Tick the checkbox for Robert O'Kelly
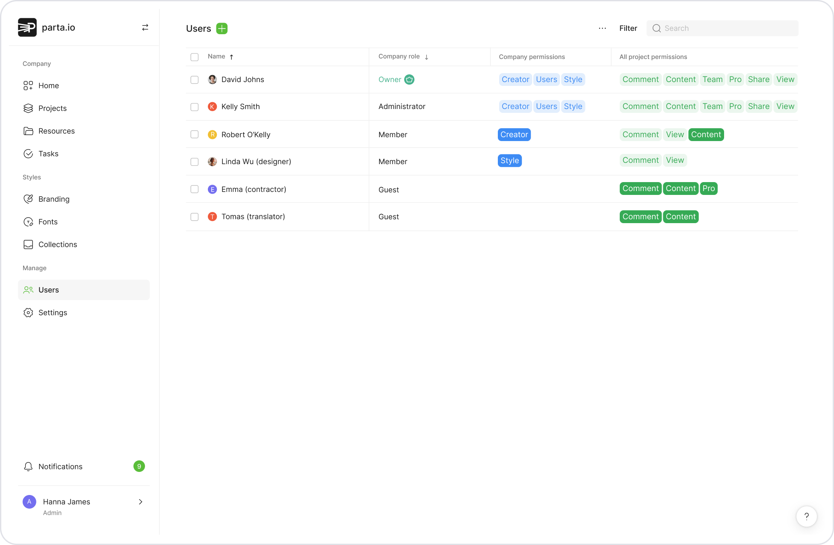This screenshot has height=545, width=834. [195, 135]
